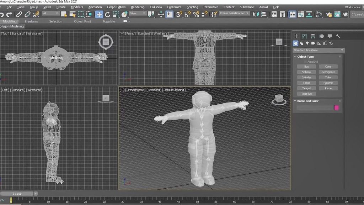Click the Select and Manipulate icon
This screenshot has width=364, height=205.
[x=161, y=15]
